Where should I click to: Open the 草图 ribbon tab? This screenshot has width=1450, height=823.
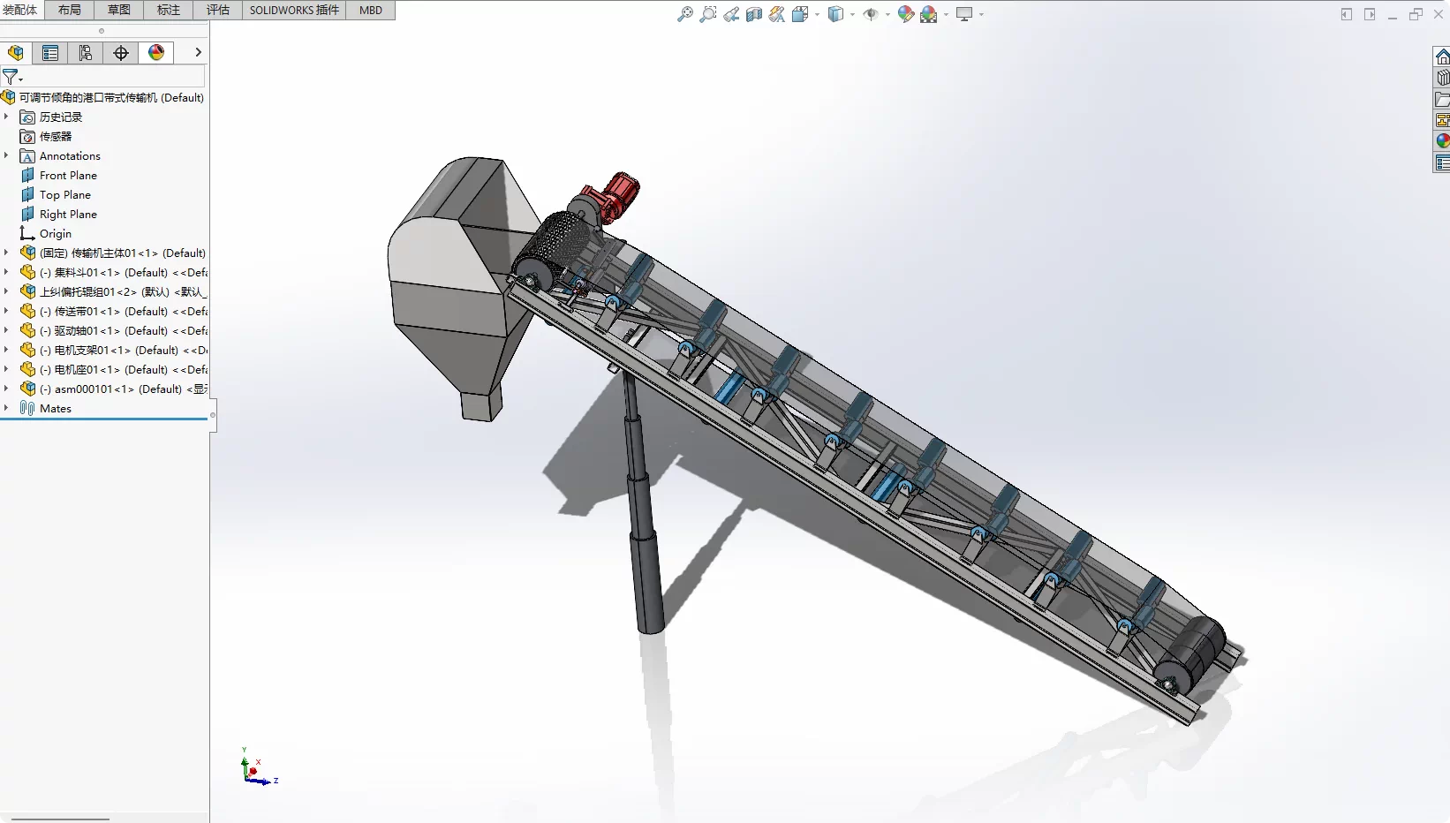[x=118, y=10]
